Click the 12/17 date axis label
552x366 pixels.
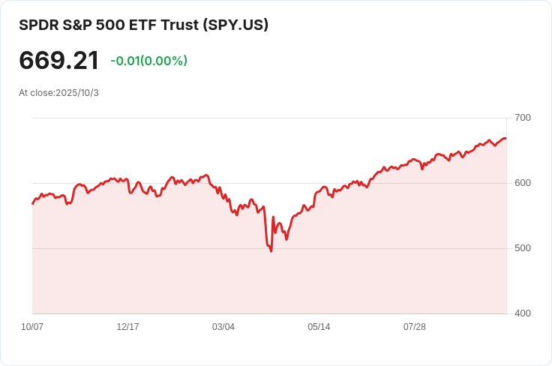click(x=127, y=327)
